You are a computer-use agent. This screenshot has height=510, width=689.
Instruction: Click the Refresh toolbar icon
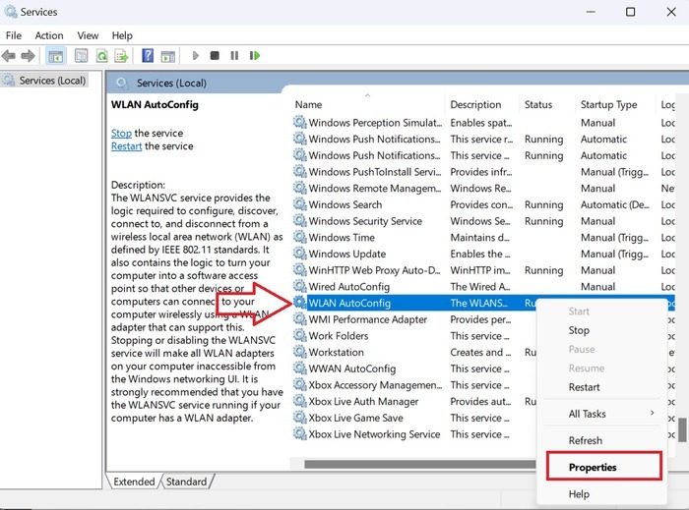[x=102, y=56]
